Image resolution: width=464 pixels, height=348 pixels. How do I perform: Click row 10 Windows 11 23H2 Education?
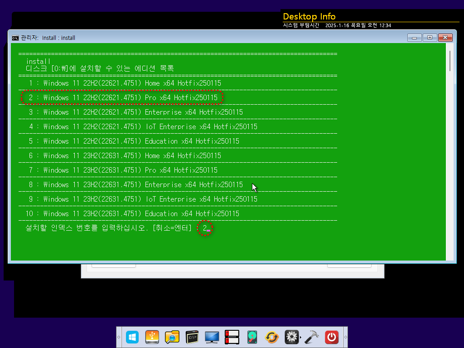click(x=132, y=214)
